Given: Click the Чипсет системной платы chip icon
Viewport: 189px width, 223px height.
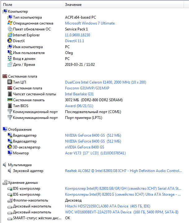Looking at the screenshot, I should coord(10,94).
